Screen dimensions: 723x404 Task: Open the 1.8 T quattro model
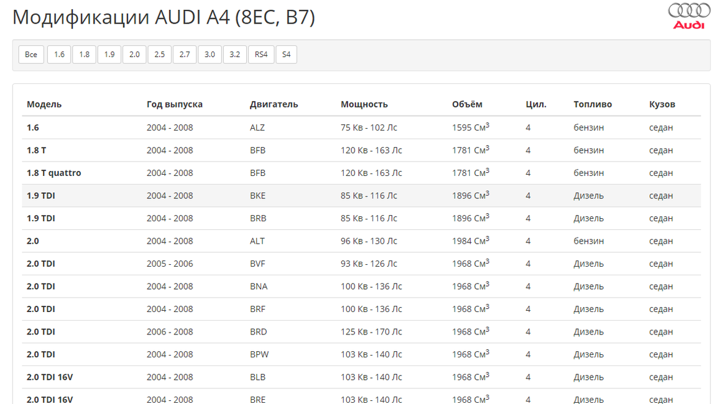pos(53,173)
